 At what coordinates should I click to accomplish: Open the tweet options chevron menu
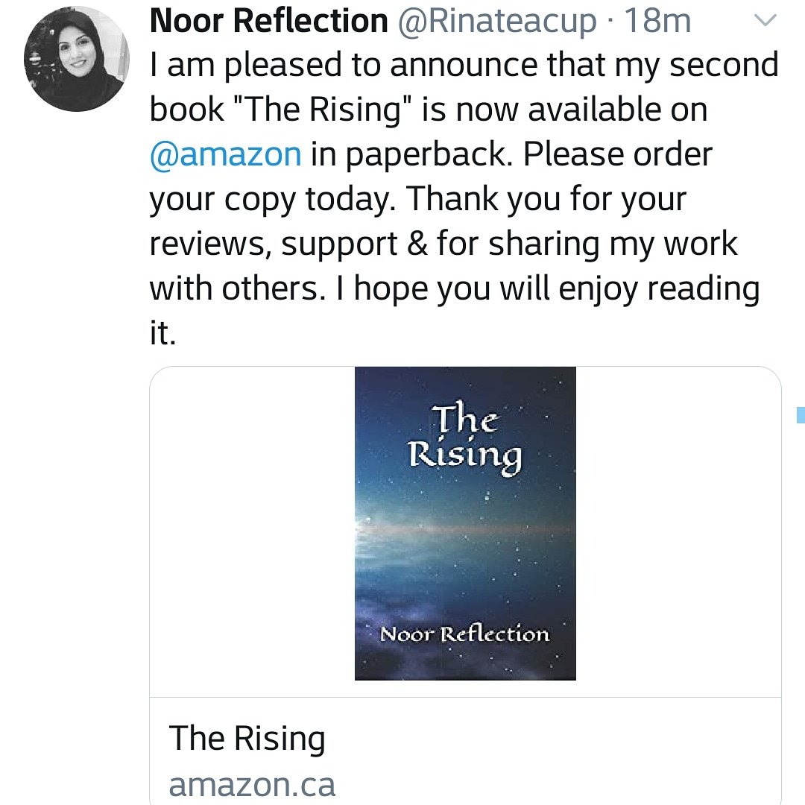(x=765, y=22)
